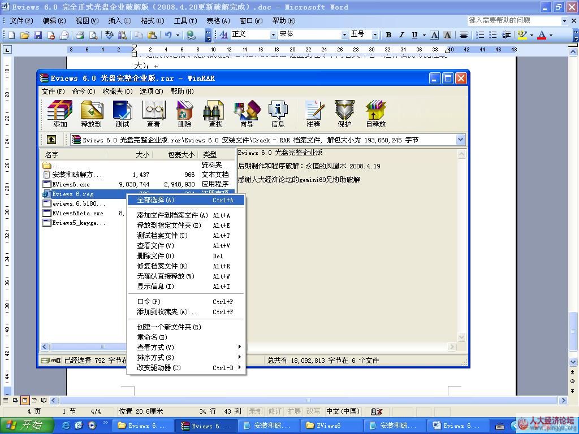Open WinRAR Options (选项) menu
The image size is (579, 434).
[152, 91]
